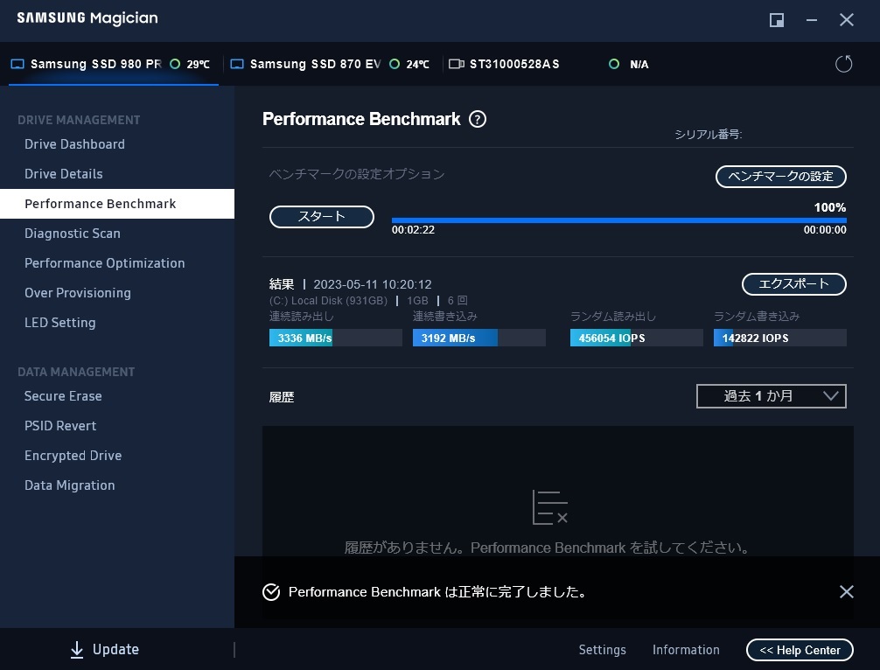Select the Samsung SSD 980 PRO drive tab
The image size is (880, 670).
[95, 64]
